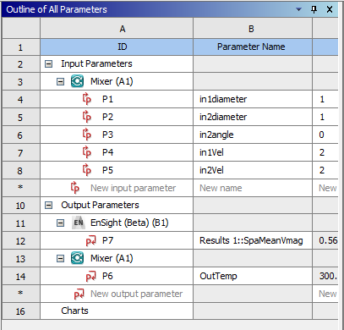
Task: Click the Parameter Name column header
Action: point(253,47)
